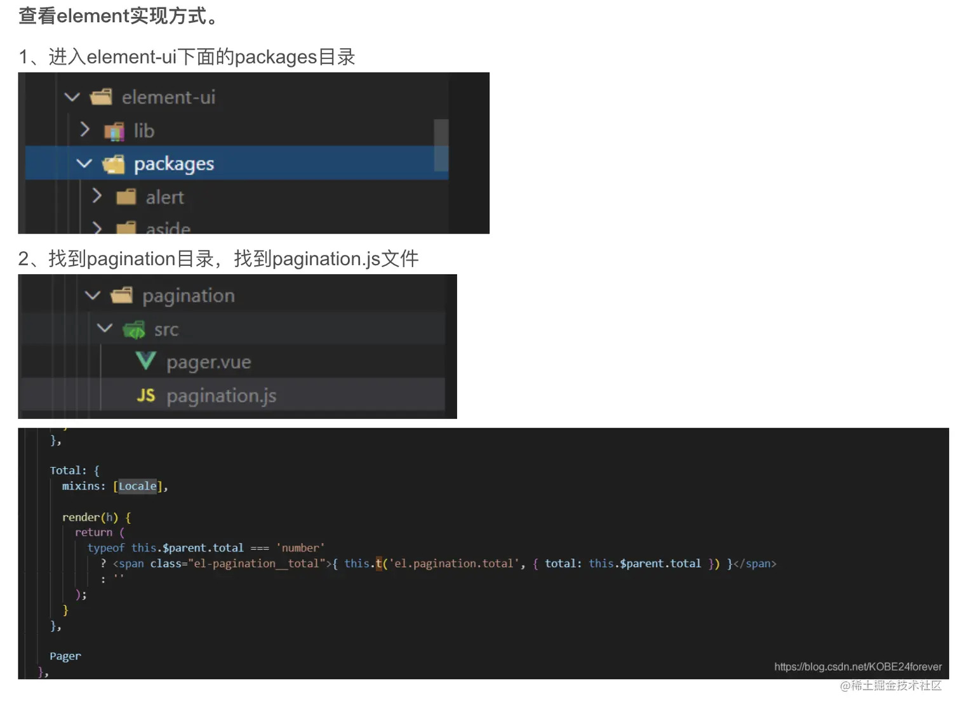This screenshot has height=710, width=960.
Task: Select the packages folder row
Action: (x=236, y=164)
